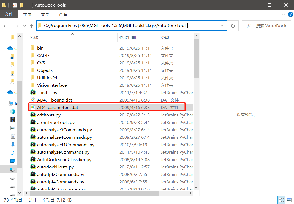Expand the recent locations dropdown

click(24, 26)
